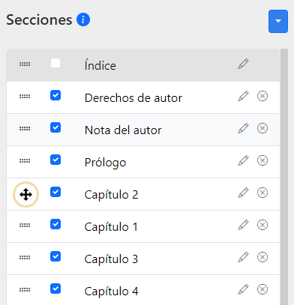Screen dimensions: 294x305
Task: Select the Prólogo section row
Action: coord(143,162)
